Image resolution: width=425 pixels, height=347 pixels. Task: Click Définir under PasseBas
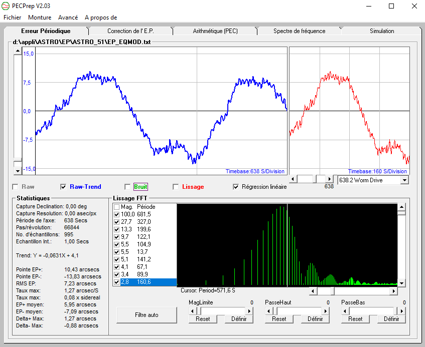[x=391, y=319]
